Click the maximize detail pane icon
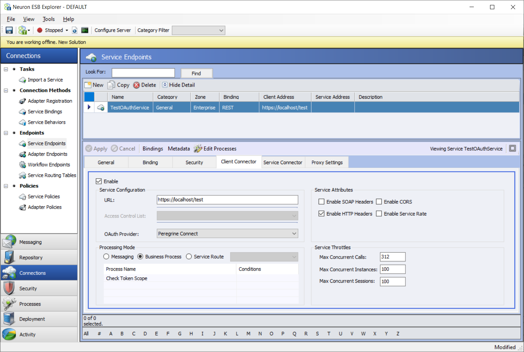 pyautogui.click(x=513, y=149)
